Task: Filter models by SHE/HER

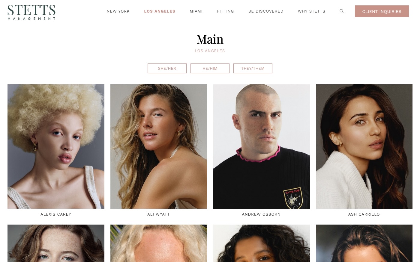Action: tap(167, 68)
